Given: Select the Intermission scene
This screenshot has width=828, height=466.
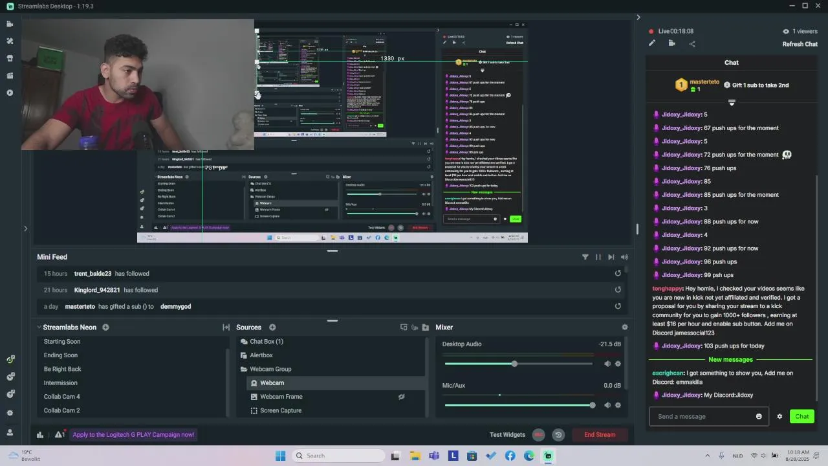Looking at the screenshot, I should tap(61, 383).
